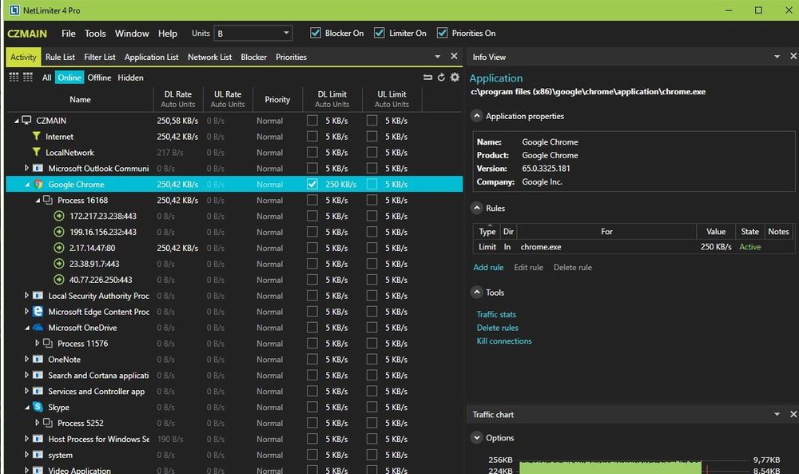
Task: Refresh the activity list
Action: pyautogui.click(x=441, y=77)
